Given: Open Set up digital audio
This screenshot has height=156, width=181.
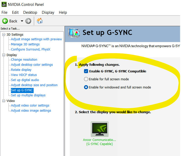Looking at the screenshot, I should click(x=25, y=80).
